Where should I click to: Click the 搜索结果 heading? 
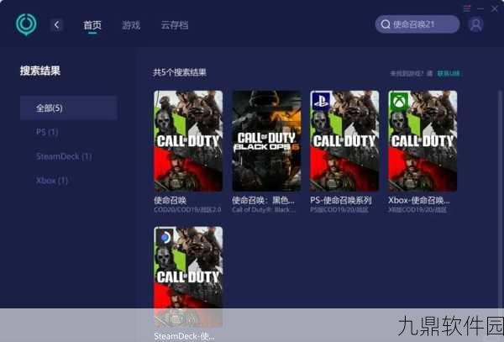pyautogui.click(x=40, y=71)
